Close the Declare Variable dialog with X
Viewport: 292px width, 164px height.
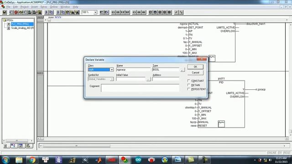pyautogui.click(x=202, y=59)
